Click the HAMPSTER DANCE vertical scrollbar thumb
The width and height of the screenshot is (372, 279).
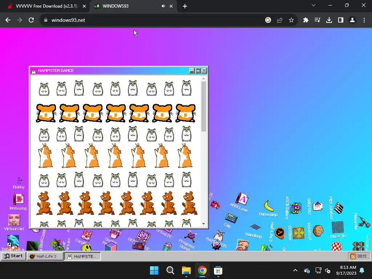tap(203, 106)
